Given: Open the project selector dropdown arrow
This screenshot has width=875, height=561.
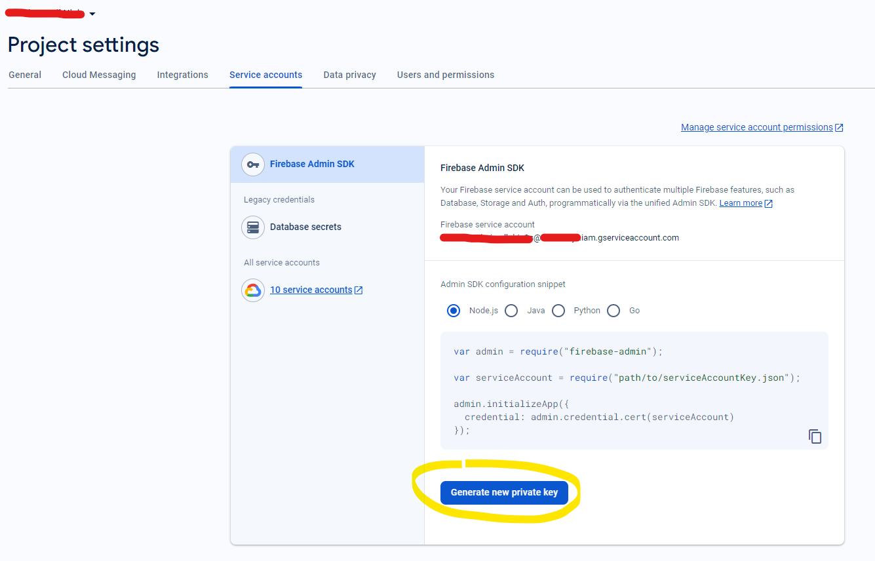Looking at the screenshot, I should tap(92, 14).
